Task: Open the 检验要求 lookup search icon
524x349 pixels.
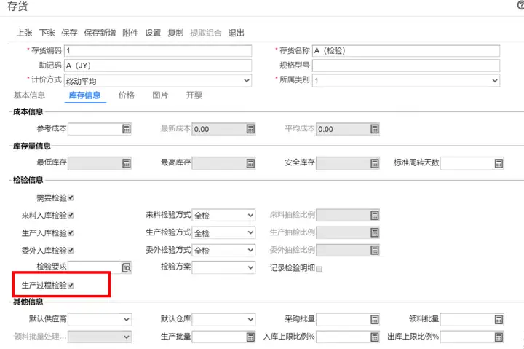Action: [127, 267]
